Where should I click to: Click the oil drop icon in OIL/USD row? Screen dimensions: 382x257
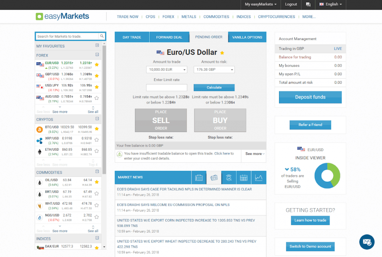40,183
